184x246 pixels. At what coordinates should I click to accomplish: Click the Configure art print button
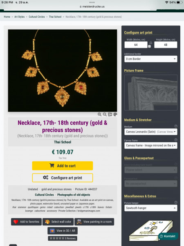[x=63, y=178]
